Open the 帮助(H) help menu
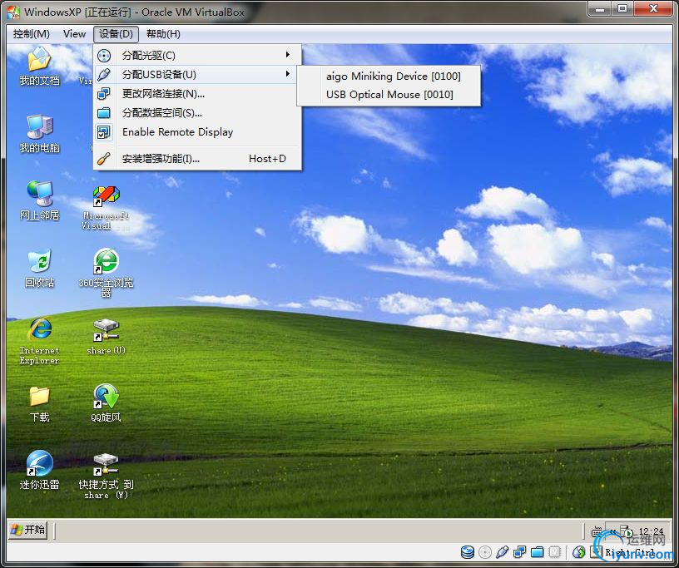 (x=163, y=34)
